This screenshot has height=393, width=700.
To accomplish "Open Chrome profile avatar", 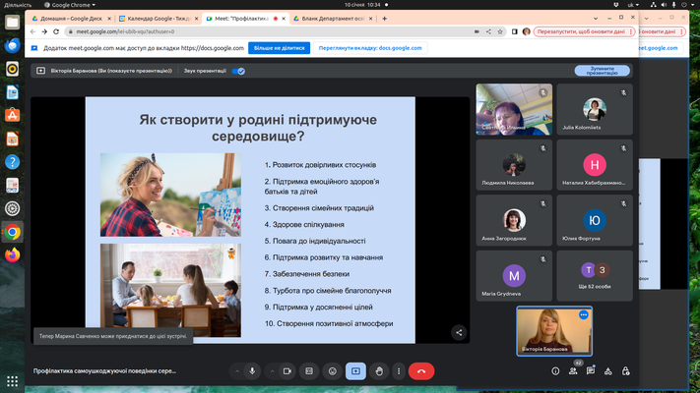I will [x=527, y=31].
